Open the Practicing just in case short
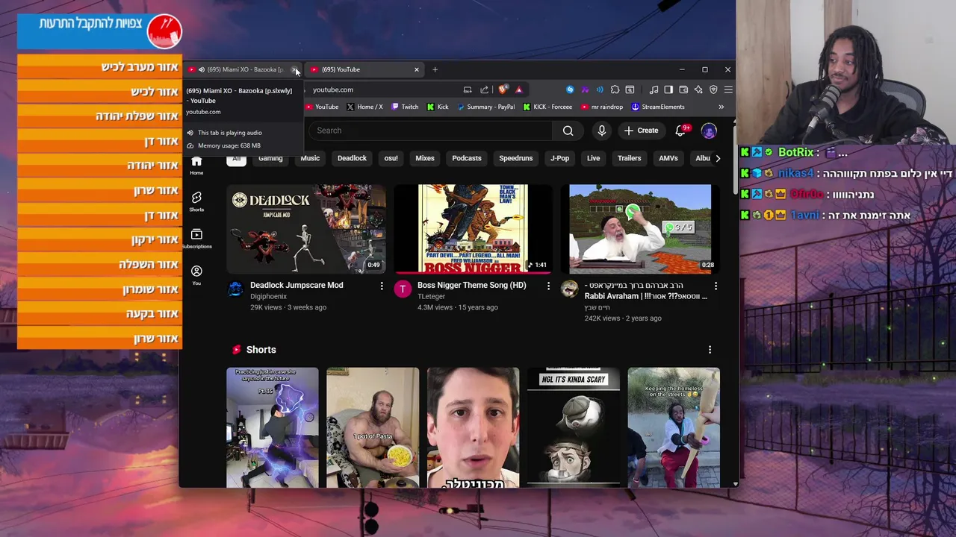Viewport: 956px width, 537px height. pos(273,427)
